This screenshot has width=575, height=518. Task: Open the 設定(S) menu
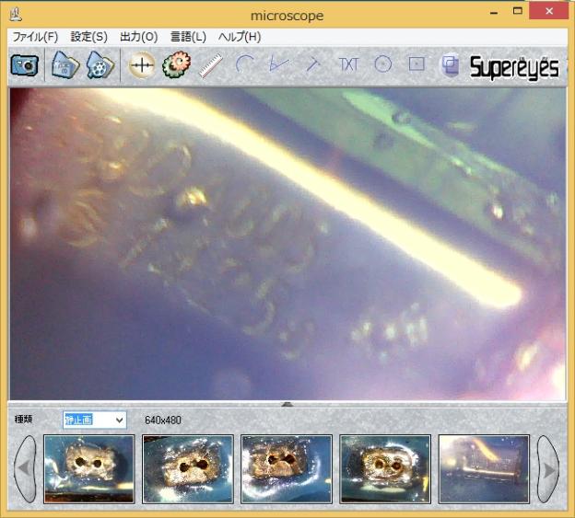(x=88, y=37)
